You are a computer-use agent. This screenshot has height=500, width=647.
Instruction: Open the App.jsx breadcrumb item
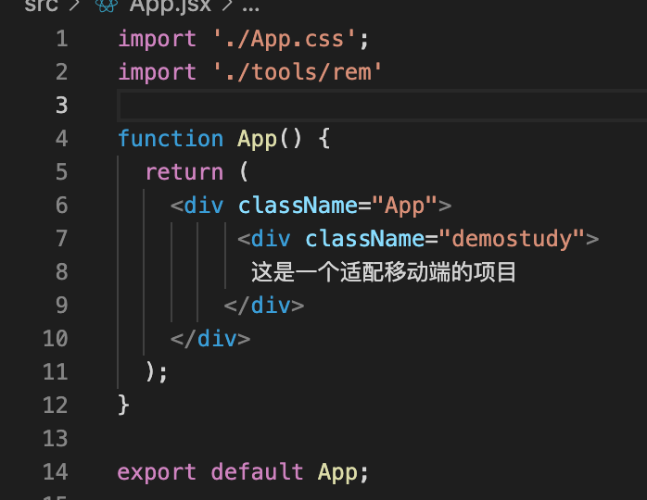[170, 6]
